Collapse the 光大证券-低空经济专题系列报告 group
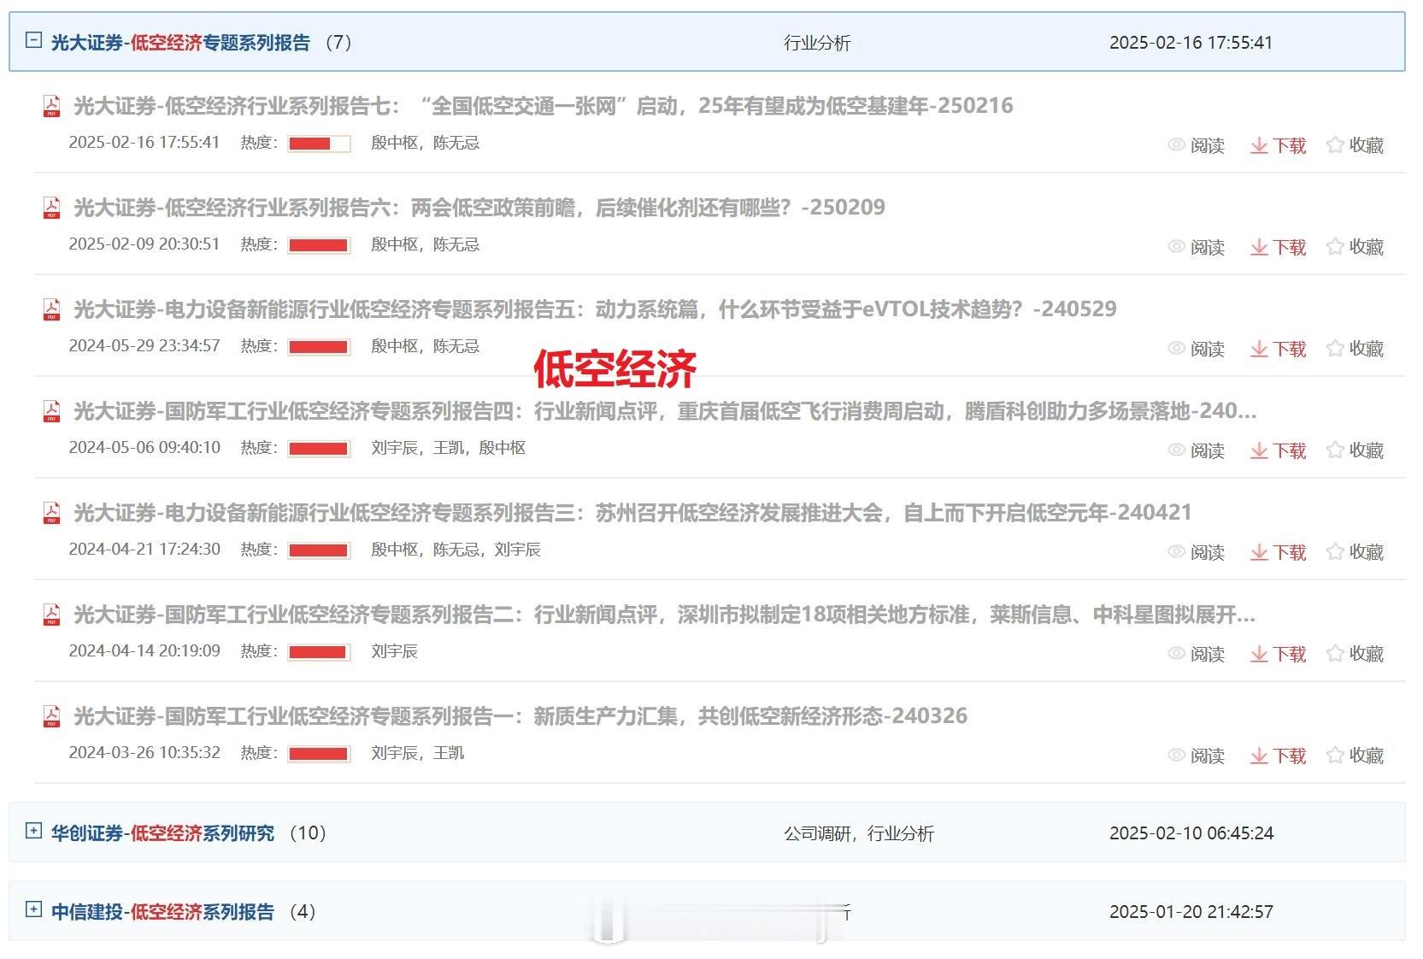 click(33, 39)
